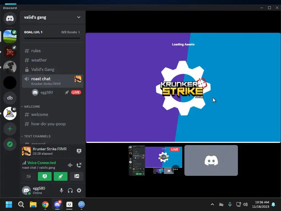Click Voice Connected status text
The width and height of the screenshot is (281, 211).
(x=41, y=163)
